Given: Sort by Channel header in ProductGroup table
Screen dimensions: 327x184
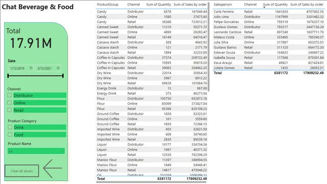Looking at the screenshot, I should click(x=133, y=5).
